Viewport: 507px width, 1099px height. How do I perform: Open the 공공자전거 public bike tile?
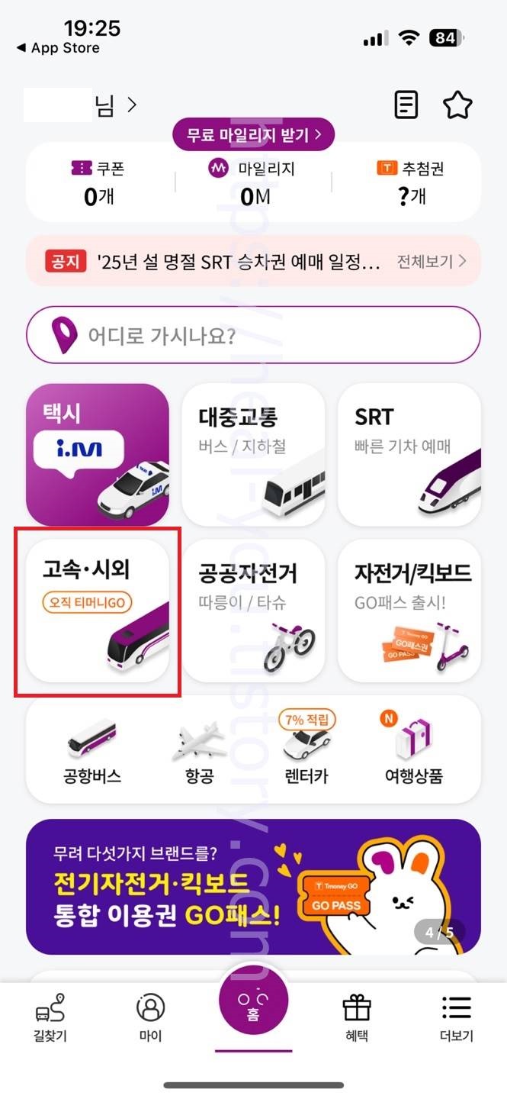click(x=254, y=611)
